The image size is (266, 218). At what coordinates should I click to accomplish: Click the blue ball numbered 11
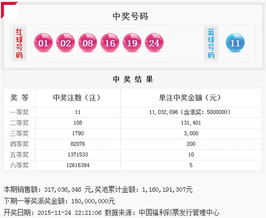235,43
